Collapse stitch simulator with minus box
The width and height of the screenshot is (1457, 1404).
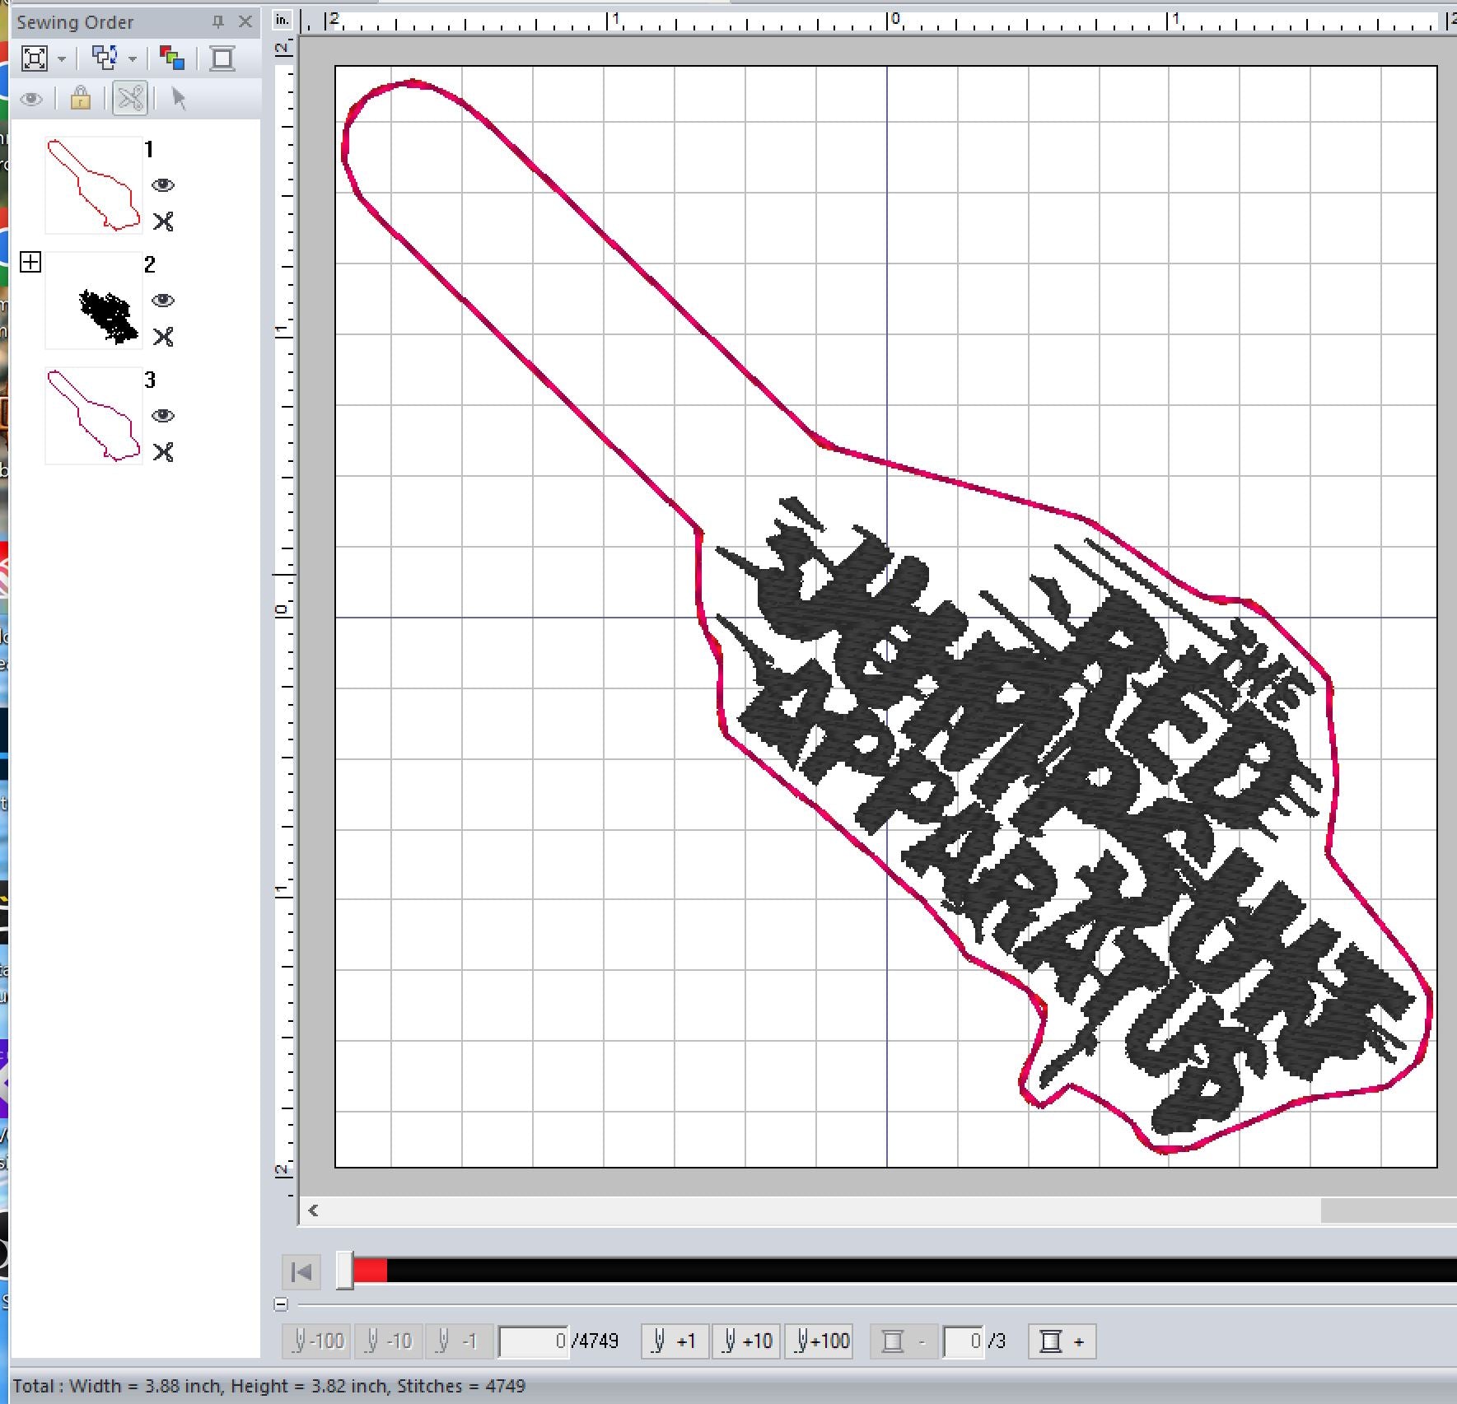pos(281,1304)
